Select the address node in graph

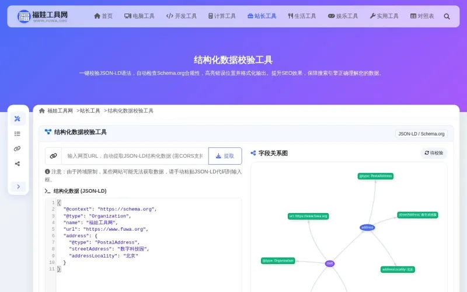(x=367, y=227)
